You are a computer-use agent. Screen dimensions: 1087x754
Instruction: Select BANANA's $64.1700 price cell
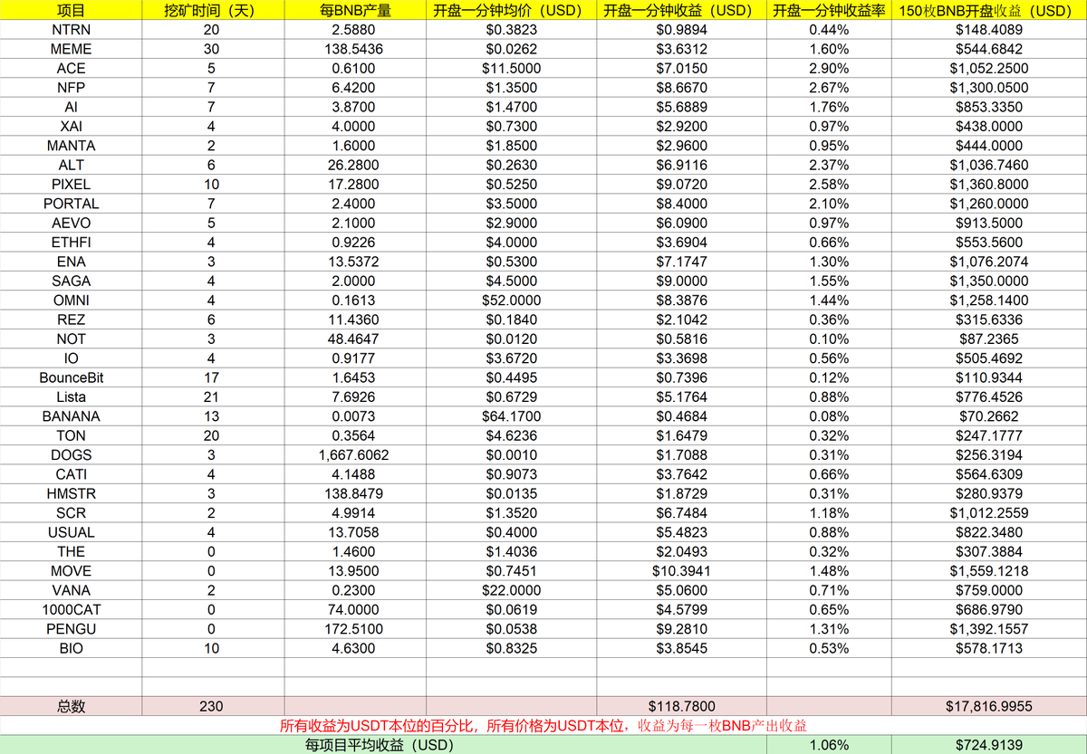point(511,416)
